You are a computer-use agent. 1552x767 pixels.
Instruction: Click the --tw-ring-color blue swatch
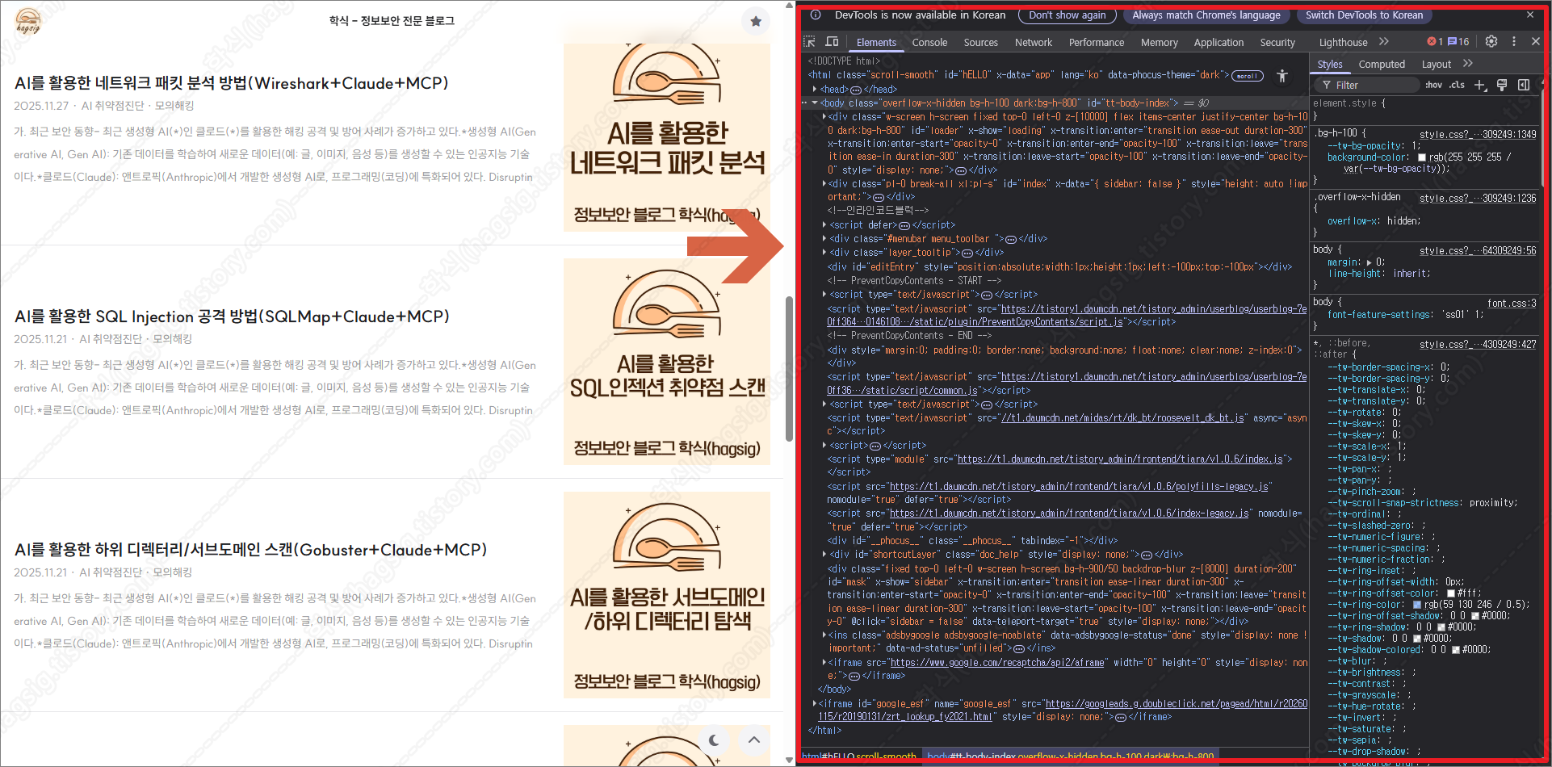click(1417, 605)
